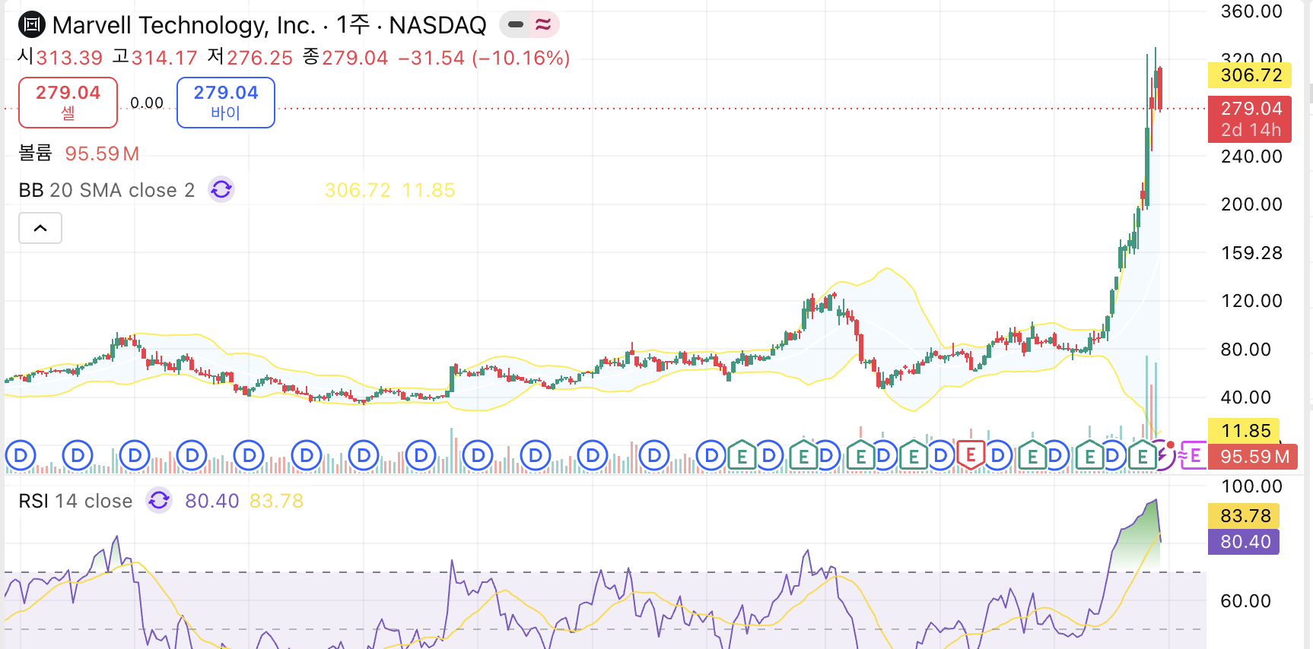Open the first dividend D marker on the timeline
The image size is (1313, 649).
click(x=21, y=456)
